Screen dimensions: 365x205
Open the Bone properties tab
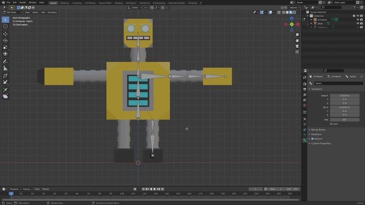coord(305,140)
